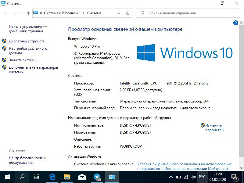Open 'Дополнительные параметры системы'
The height and width of the screenshot is (183, 244).
coord(33,70)
